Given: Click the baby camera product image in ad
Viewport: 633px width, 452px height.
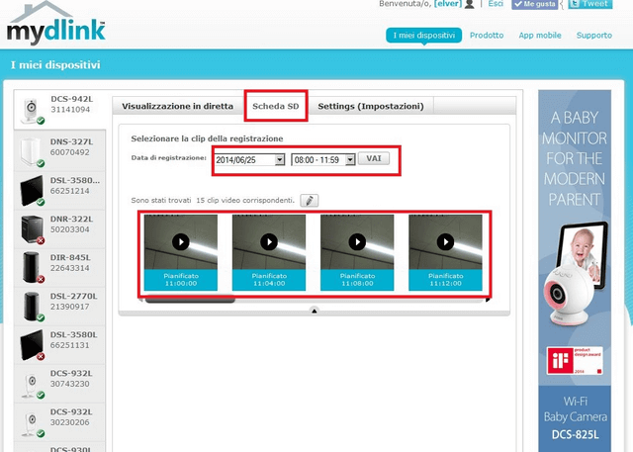Looking at the screenshot, I should (575, 274).
